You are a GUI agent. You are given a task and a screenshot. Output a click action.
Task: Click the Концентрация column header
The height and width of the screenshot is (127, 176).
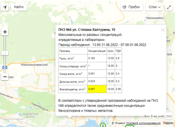[97, 51]
